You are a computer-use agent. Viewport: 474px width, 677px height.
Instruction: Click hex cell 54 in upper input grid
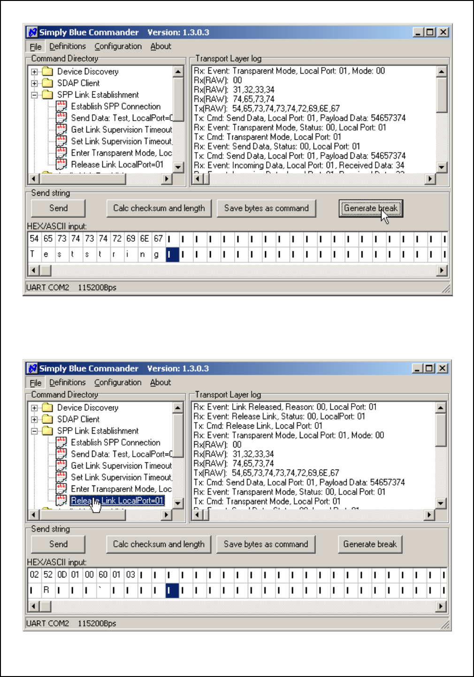point(34,238)
